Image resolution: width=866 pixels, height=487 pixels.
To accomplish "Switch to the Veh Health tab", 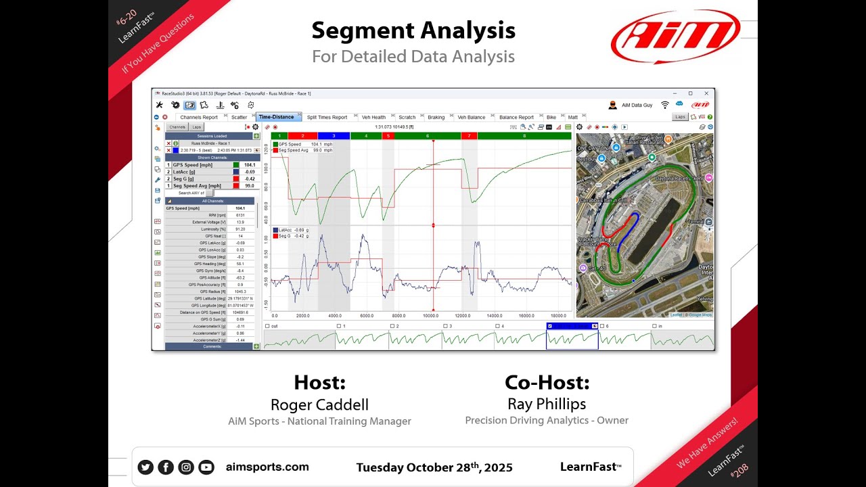I will tap(373, 117).
